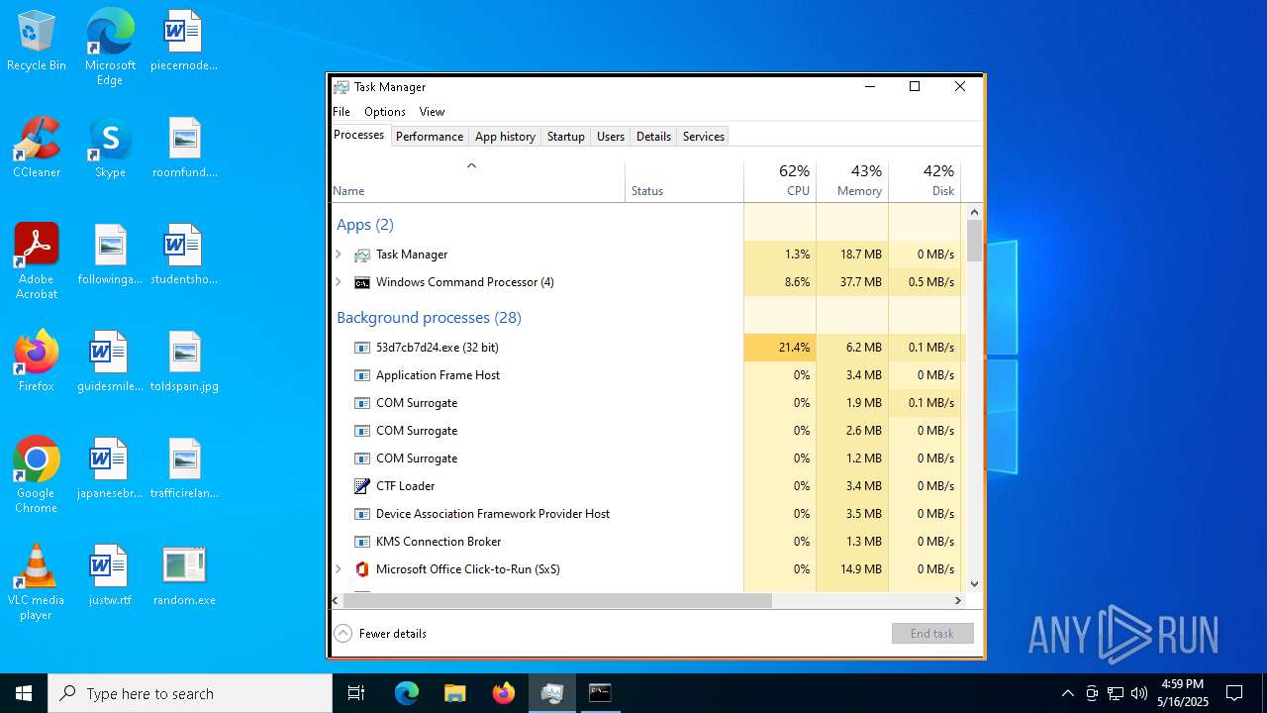Switch to the Startup tab
This screenshot has width=1267, height=713.
(566, 137)
